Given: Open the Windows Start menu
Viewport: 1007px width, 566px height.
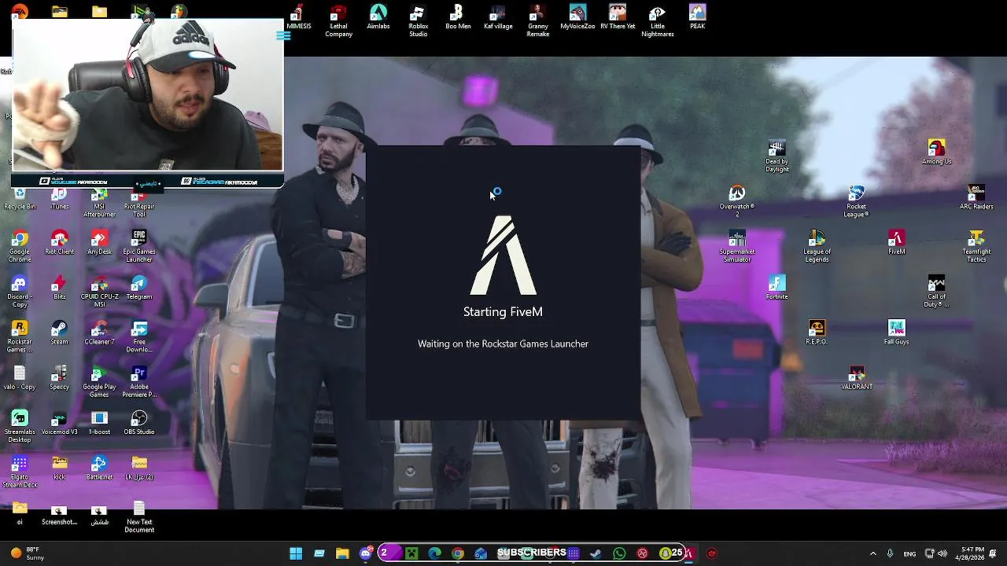Looking at the screenshot, I should click(x=296, y=553).
